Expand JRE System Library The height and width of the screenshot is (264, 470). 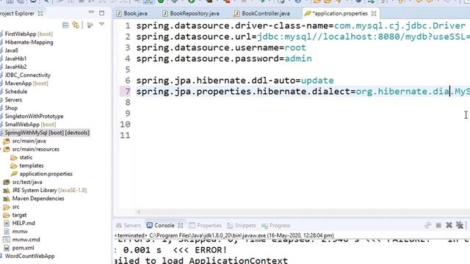pyautogui.click(x=49, y=191)
